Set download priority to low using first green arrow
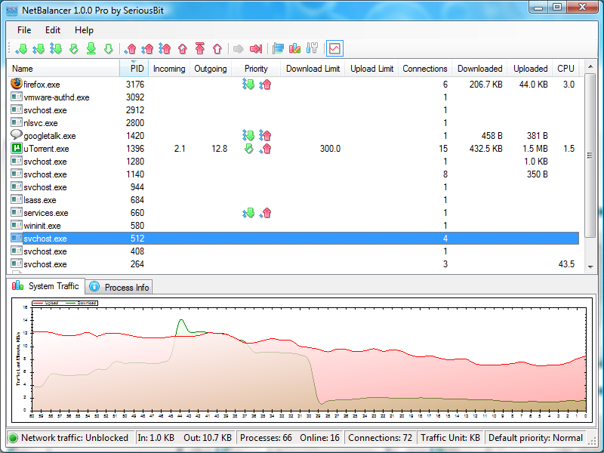This screenshot has width=604, height=453. tap(21, 49)
